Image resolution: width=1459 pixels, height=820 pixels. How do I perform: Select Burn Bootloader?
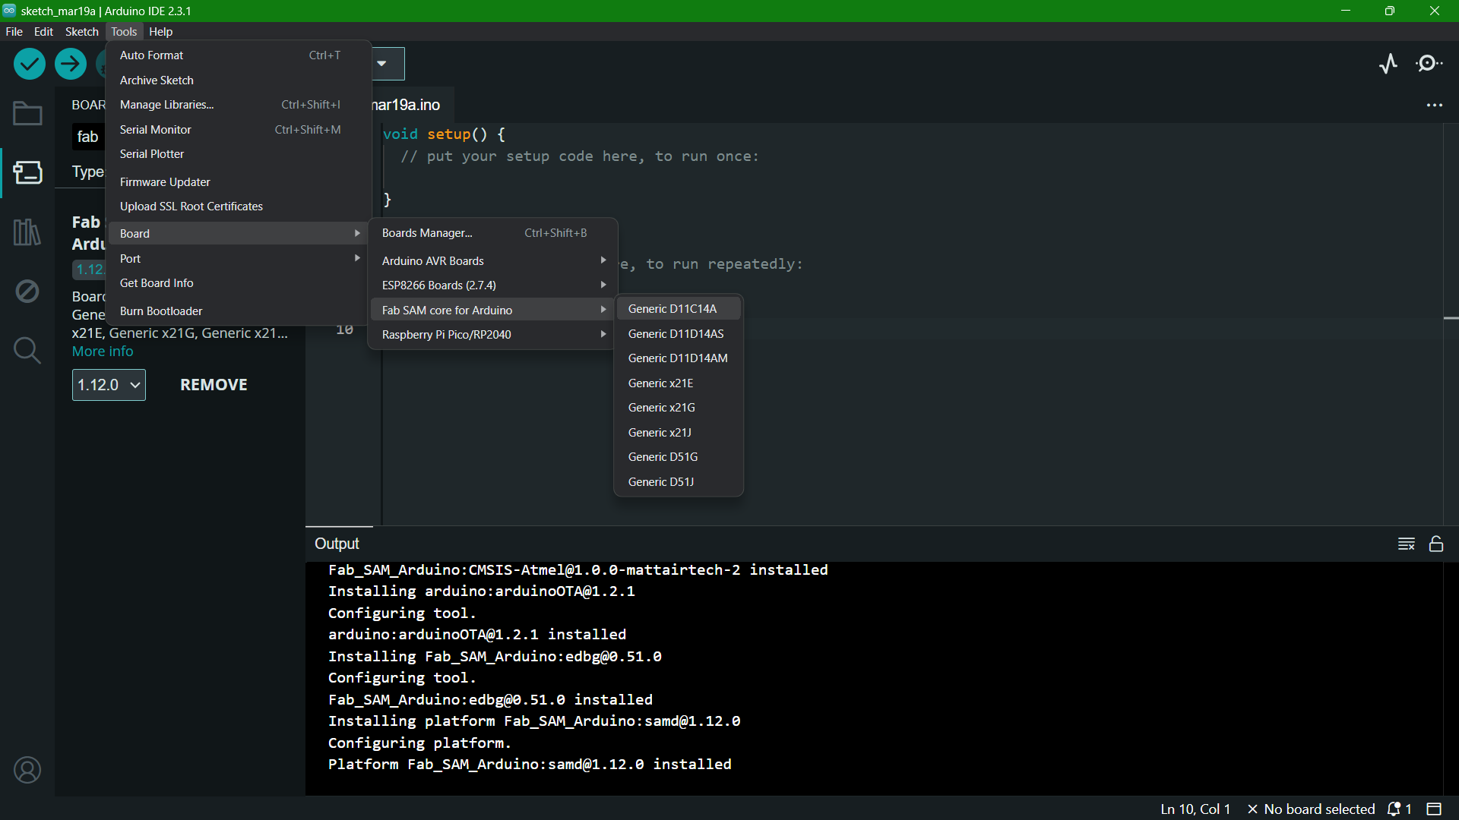tap(238, 311)
